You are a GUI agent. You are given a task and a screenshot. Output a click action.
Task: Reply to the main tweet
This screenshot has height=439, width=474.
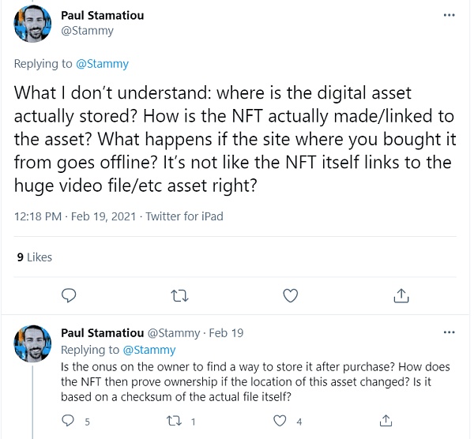(69, 296)
